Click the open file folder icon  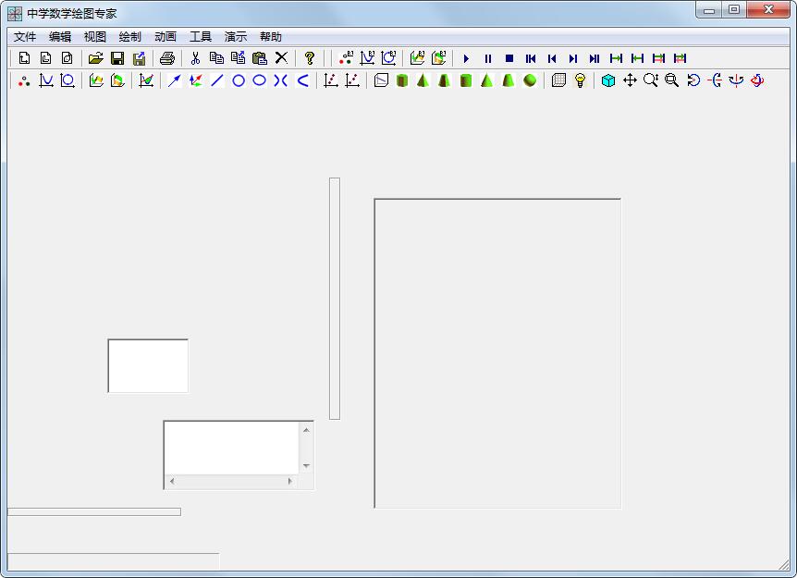[x=95, y=58]
